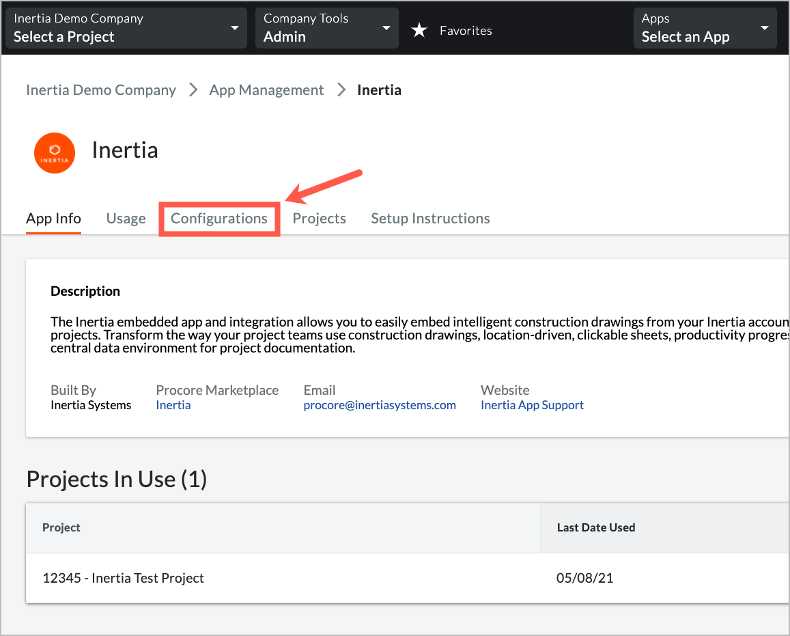Click the Description heading
The image size is (790, 636).
85,291
